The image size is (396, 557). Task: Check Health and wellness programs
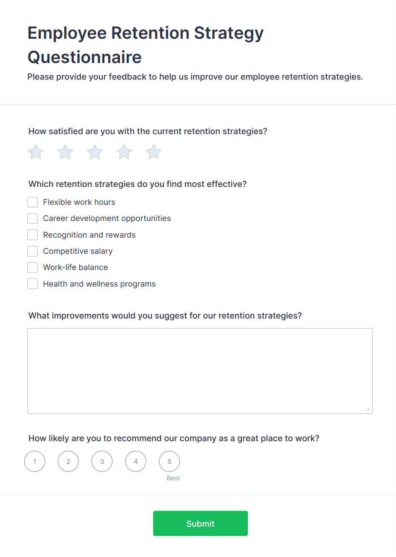click(32, 284)
